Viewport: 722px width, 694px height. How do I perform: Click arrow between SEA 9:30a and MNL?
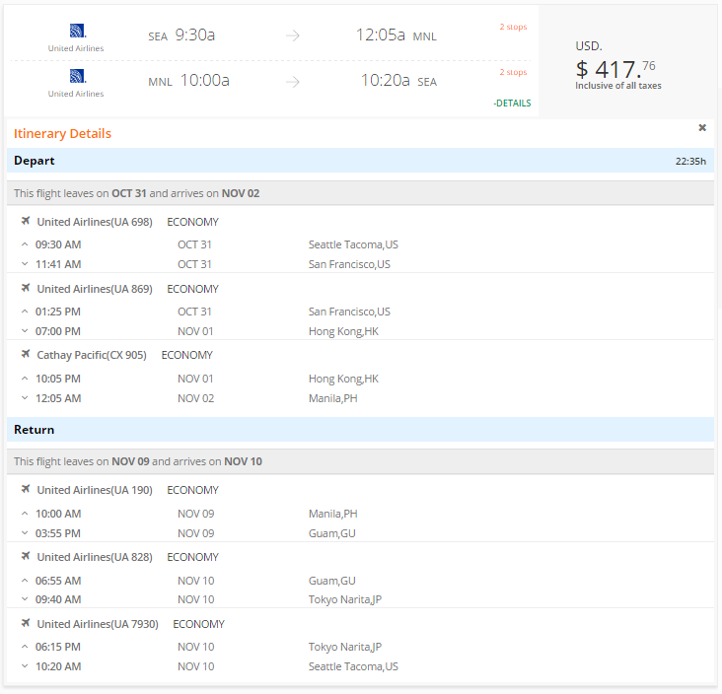coord(292,35)
